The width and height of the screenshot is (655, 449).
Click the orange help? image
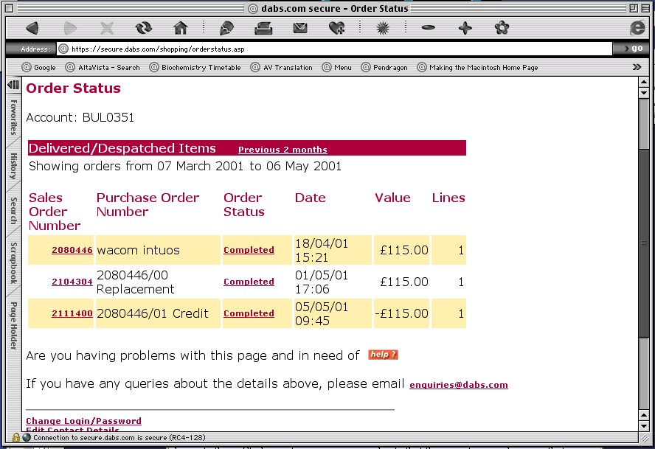coord(383,355)
